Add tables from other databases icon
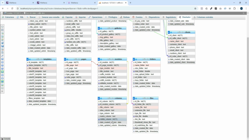249x140 pixels. click(x=2, y=33)
